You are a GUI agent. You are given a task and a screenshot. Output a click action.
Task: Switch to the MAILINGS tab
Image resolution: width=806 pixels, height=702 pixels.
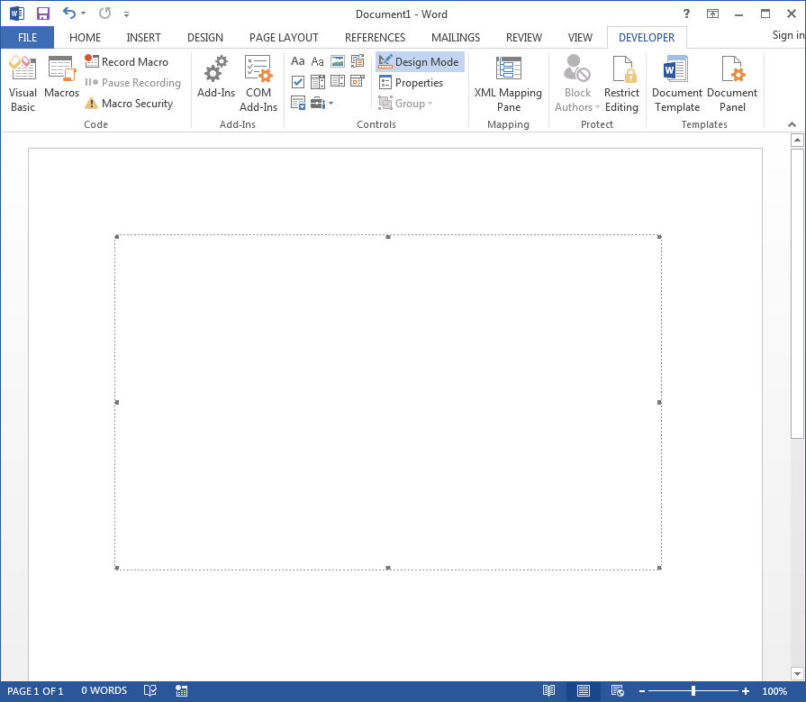(456, 38)
